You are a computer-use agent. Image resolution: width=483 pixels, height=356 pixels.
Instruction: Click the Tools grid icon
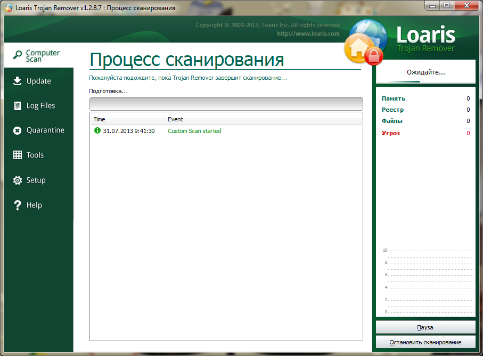(18, 155)
